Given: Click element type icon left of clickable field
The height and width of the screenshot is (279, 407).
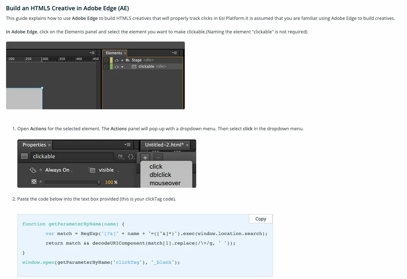Looking at the screenshot, I should (25, 156).
